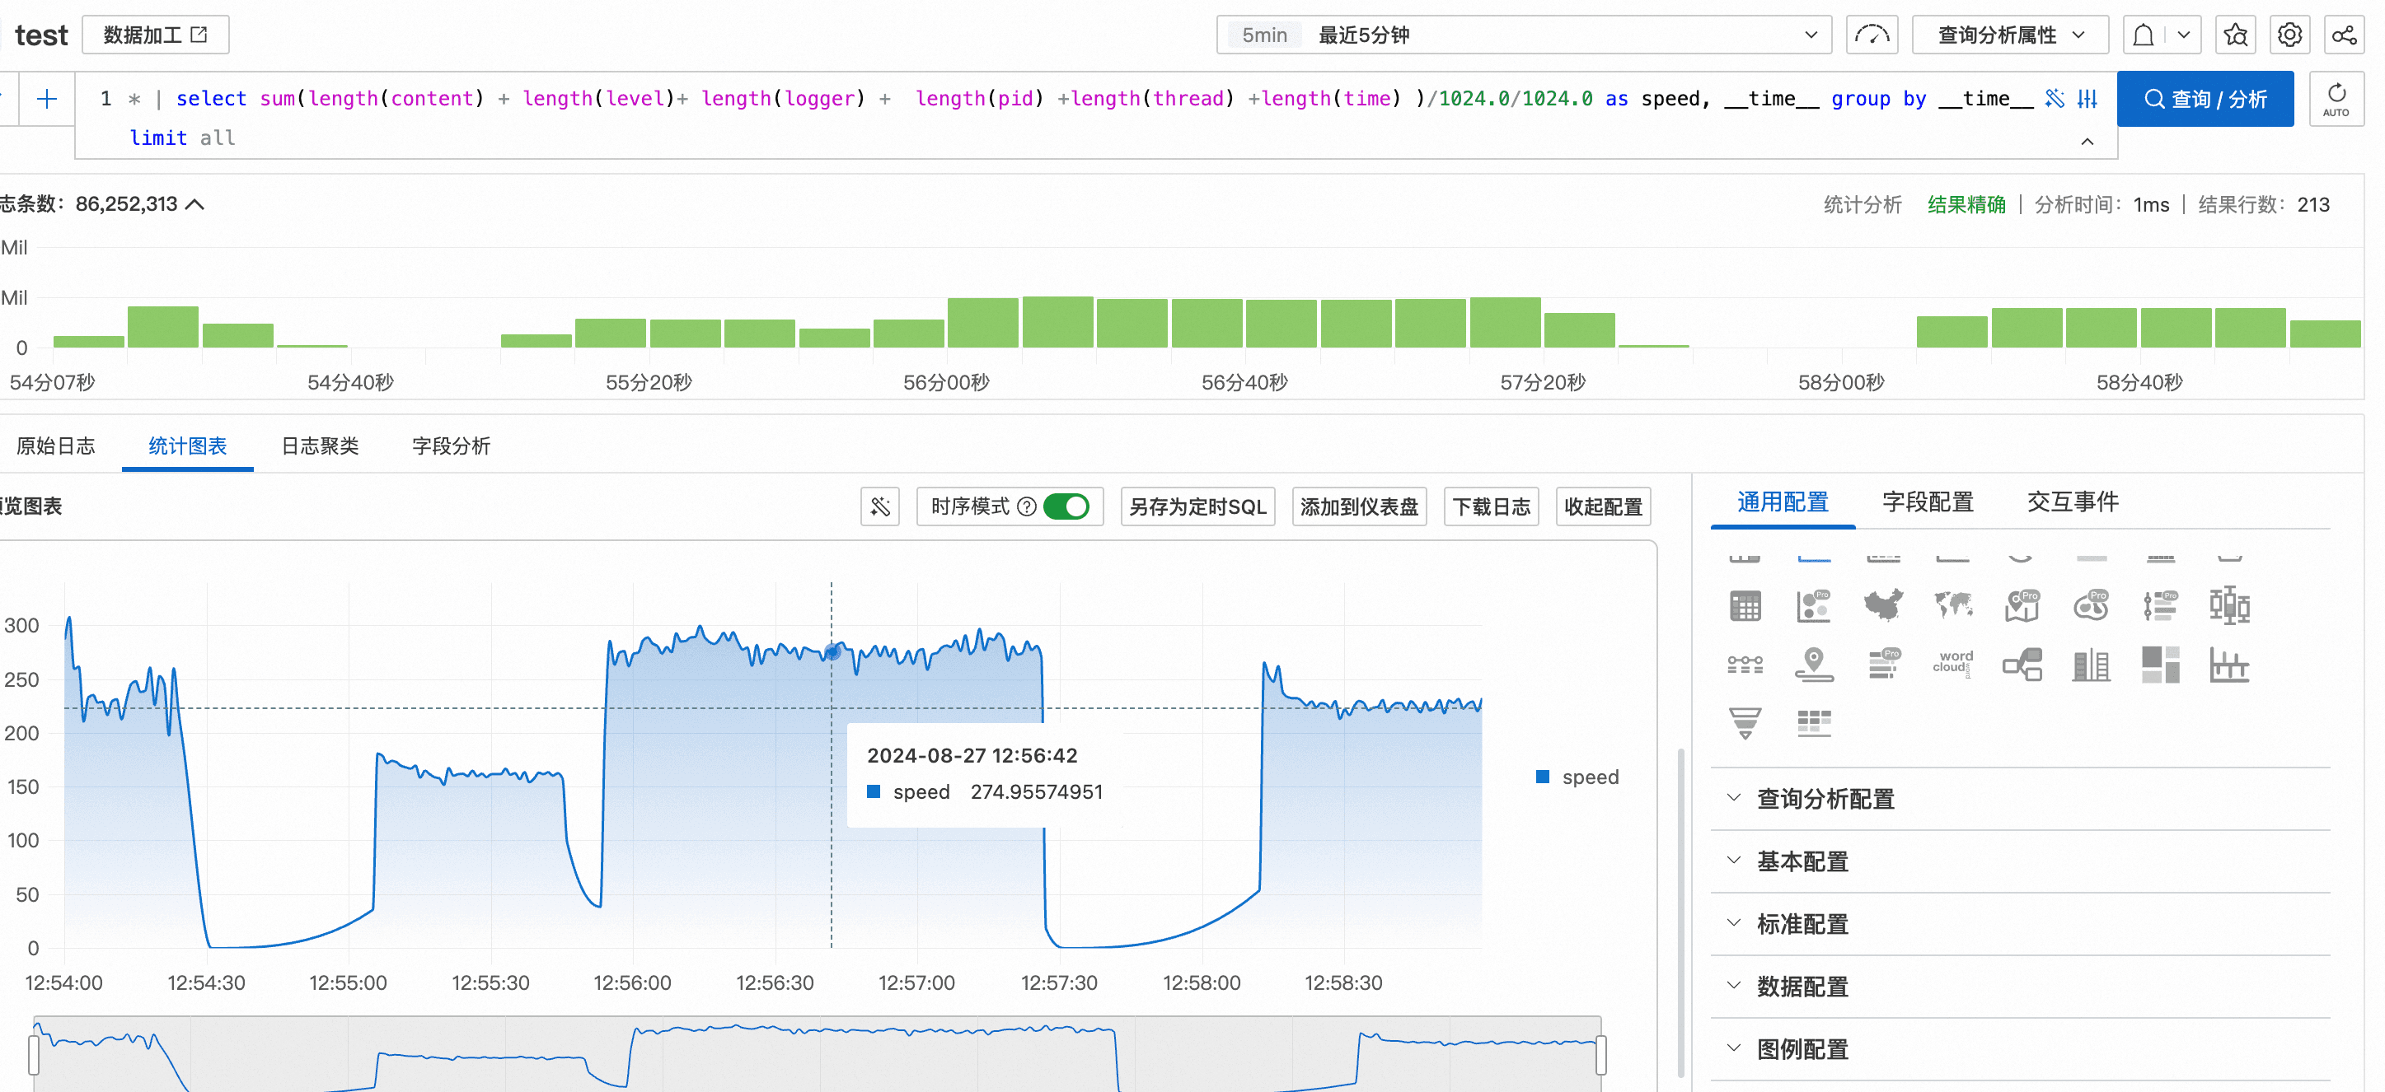Viewport: 2385px width, 1092px height.
Task: Expand the 查询分析配置 section
Action: 1825,798
